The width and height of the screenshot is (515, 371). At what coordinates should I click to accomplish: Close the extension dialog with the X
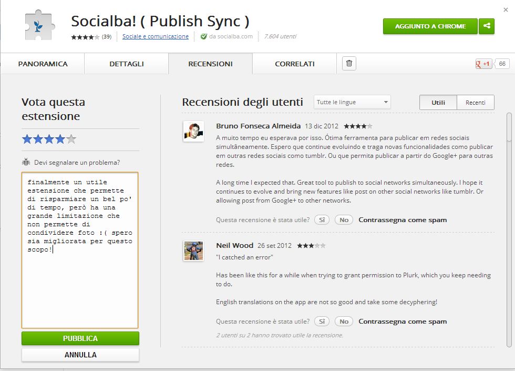(x=506, y=10)
